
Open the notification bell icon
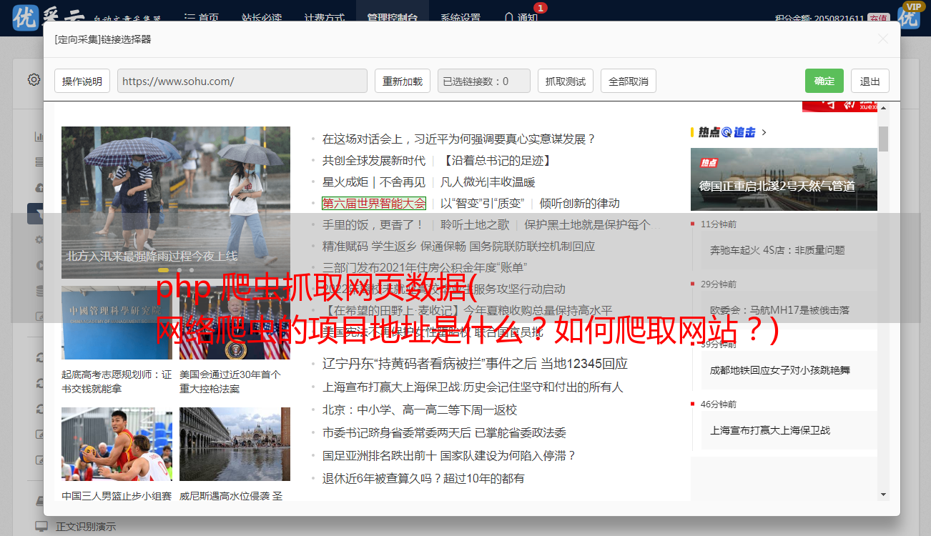[x=508, y=18]
